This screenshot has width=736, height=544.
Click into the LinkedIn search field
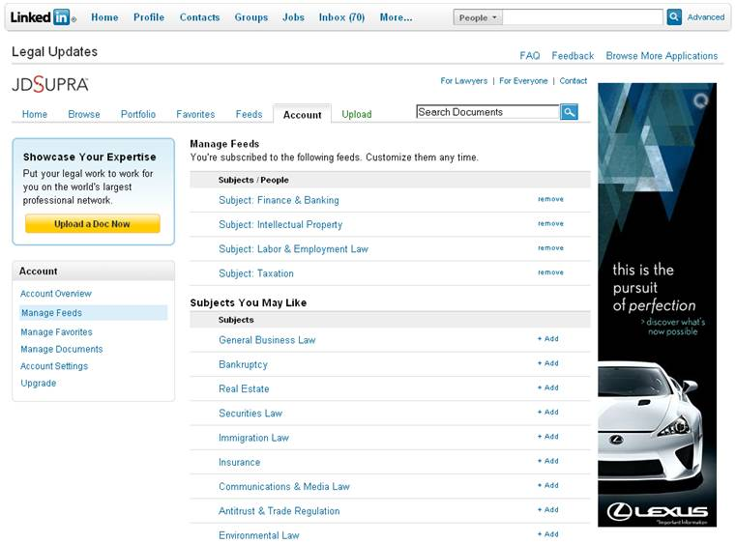(x=582, y=17)
